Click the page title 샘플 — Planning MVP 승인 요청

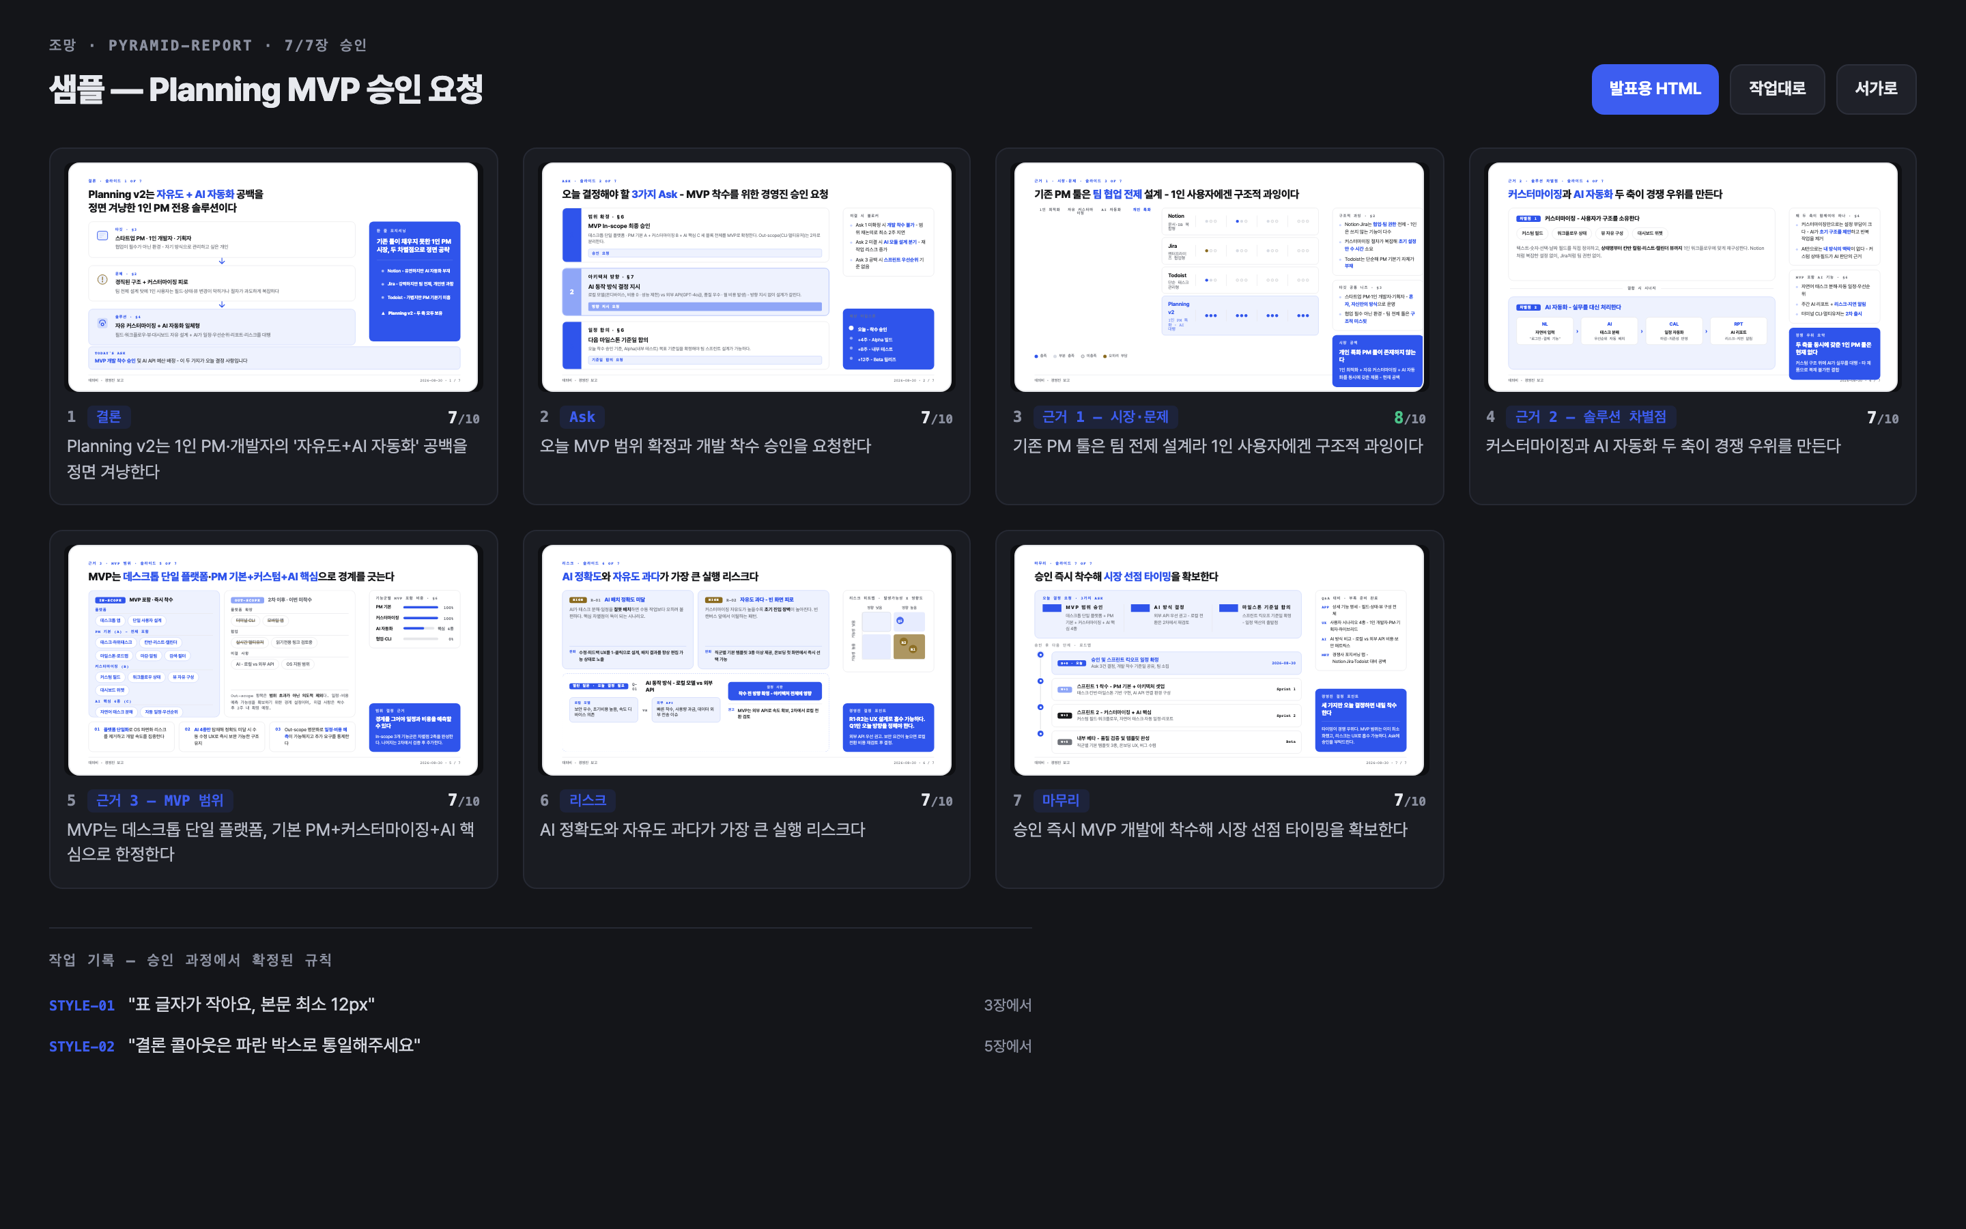point(266,89)
